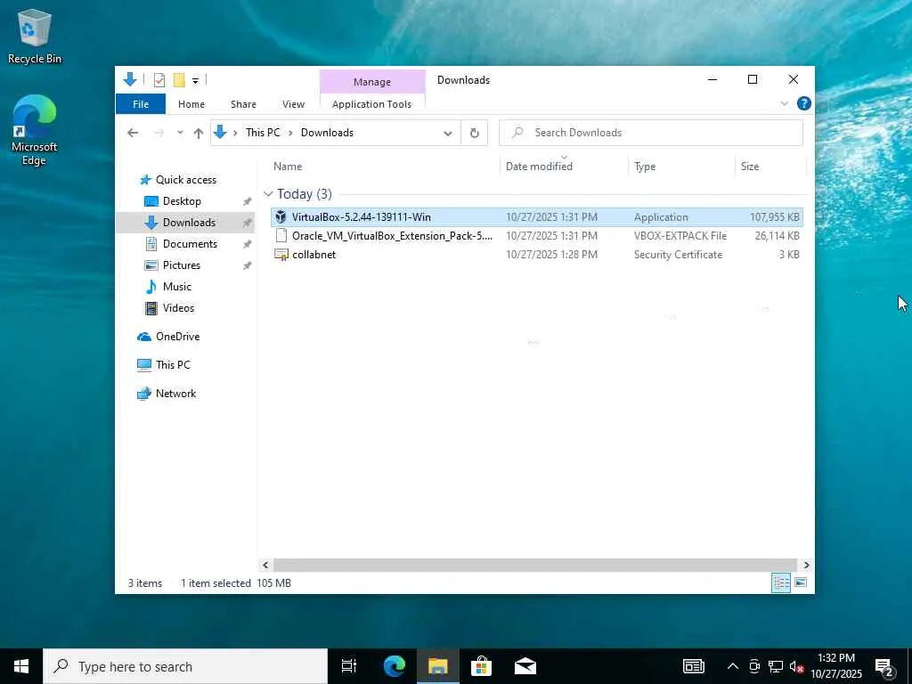Click the muted volume tray icon
The image size is (912, 684).
point(796,666)
